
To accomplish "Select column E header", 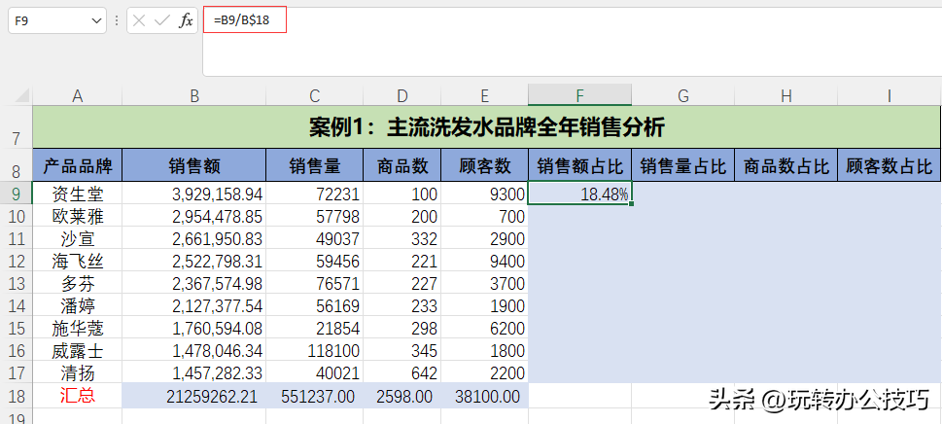I will click(x=485, y=95).
